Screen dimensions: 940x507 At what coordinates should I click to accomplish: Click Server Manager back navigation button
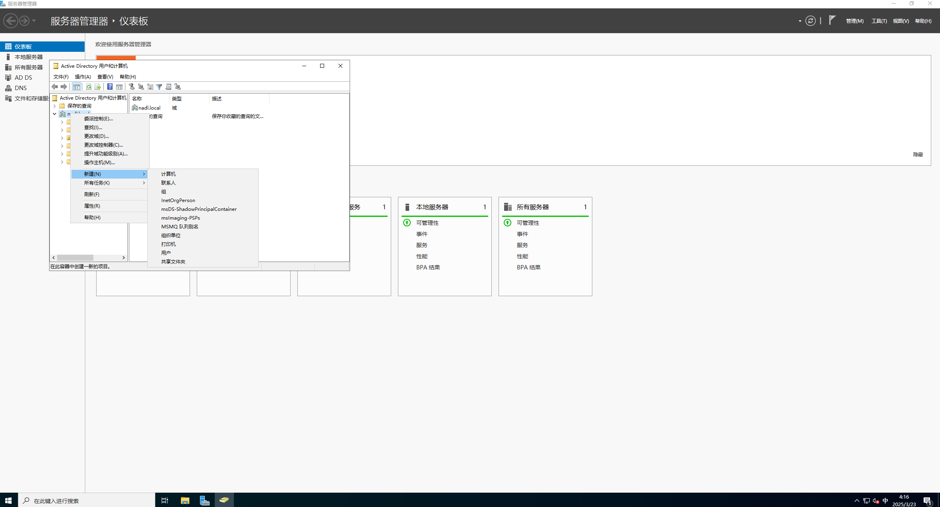click(11, 21)
